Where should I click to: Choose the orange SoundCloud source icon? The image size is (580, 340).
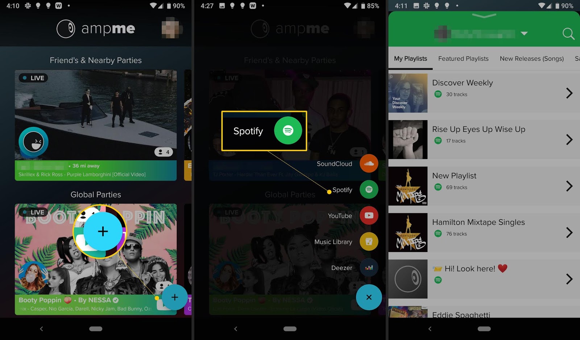[369, 164]
